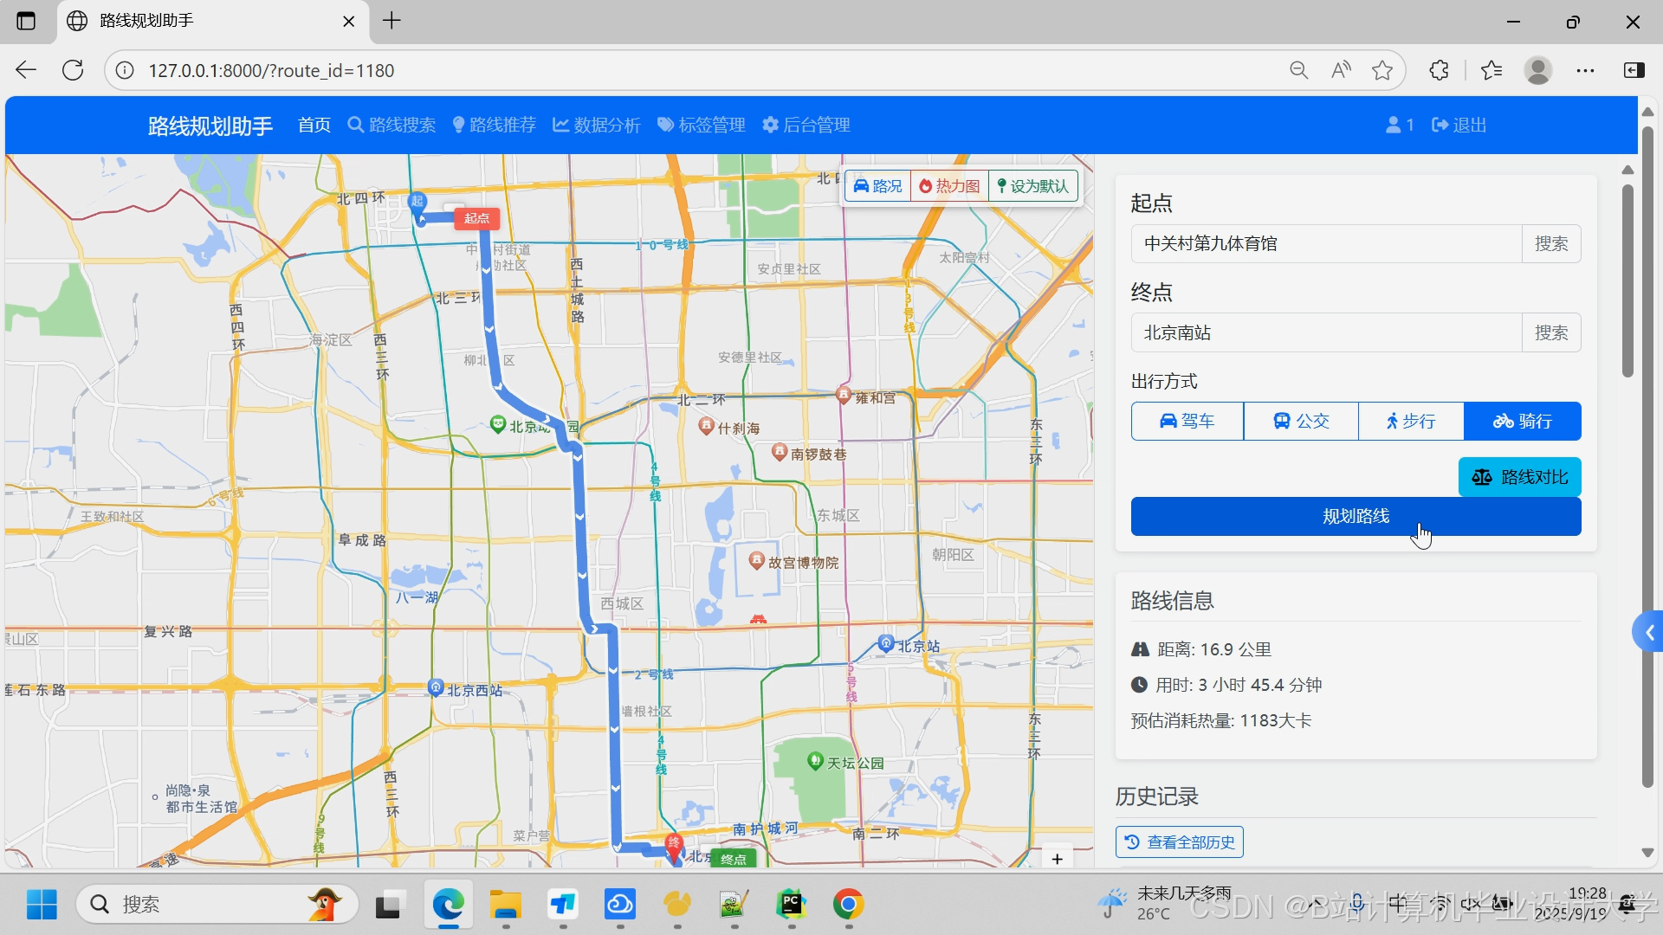Select 骑行 cycling travel mode
The height and width of the screenshot is (935, 1663).
1522,422
